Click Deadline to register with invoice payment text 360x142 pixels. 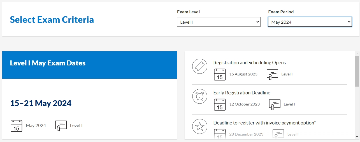(264, 123)
